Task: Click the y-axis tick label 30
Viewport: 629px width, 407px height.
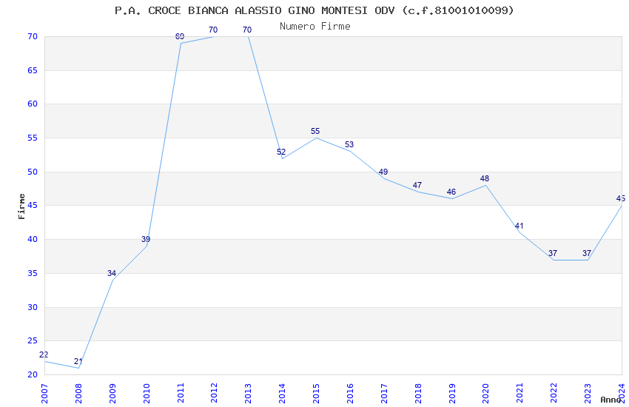Action: (x=33, y=307)
